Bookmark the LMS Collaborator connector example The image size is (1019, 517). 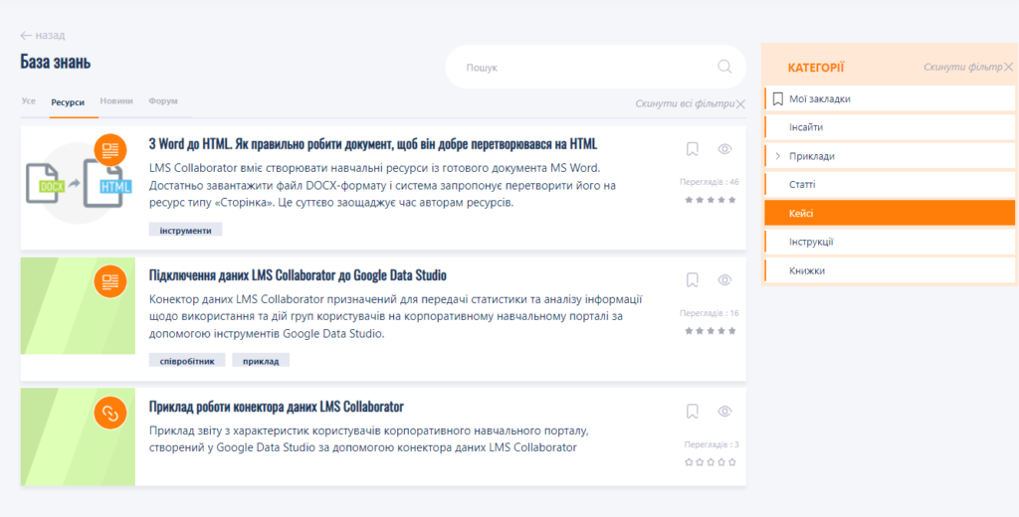coord(693,412)
